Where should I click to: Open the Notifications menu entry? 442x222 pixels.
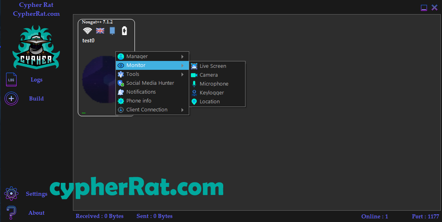[x=141, y=92]
